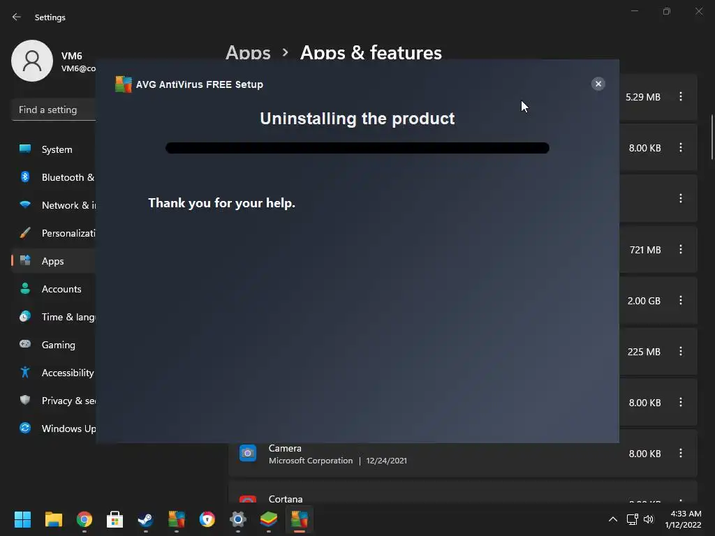The image size is (715, 536).
Task: Open Windows Start menu
Action: click(x=22, y=519)
